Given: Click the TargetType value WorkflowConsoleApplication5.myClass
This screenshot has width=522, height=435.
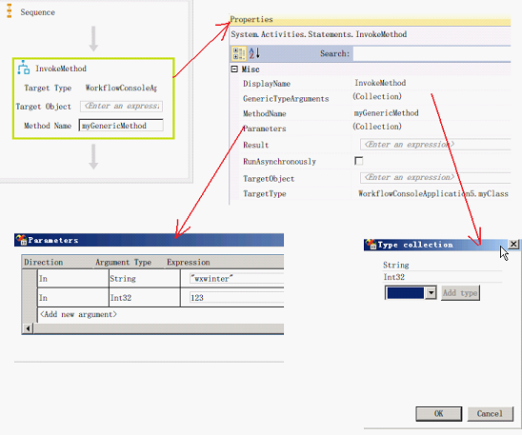Looking at the screenshot, I should click(x=433, y=193).
